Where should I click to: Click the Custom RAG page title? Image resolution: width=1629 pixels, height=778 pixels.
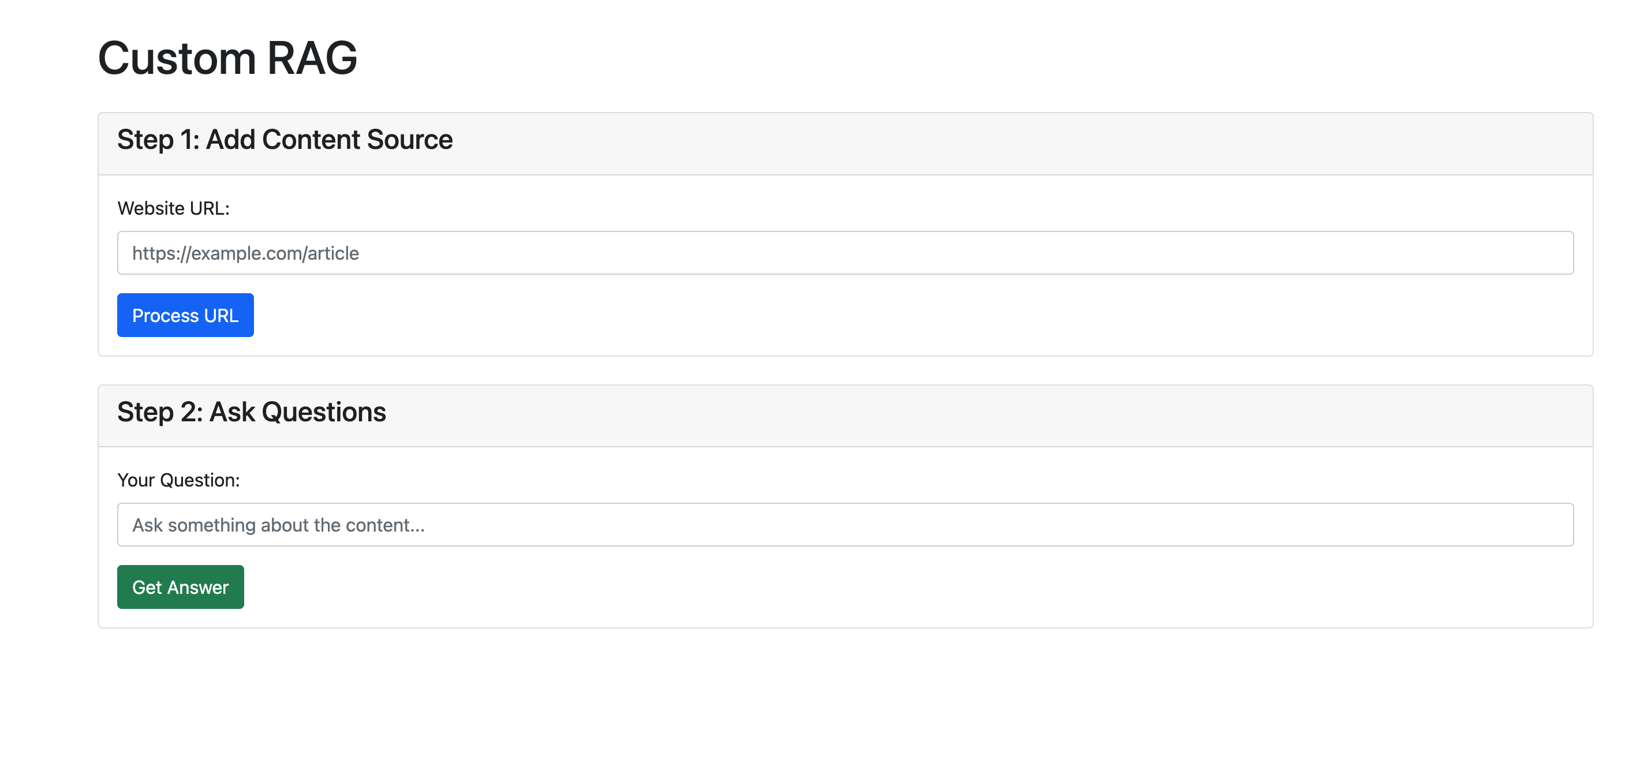(227, 58)
